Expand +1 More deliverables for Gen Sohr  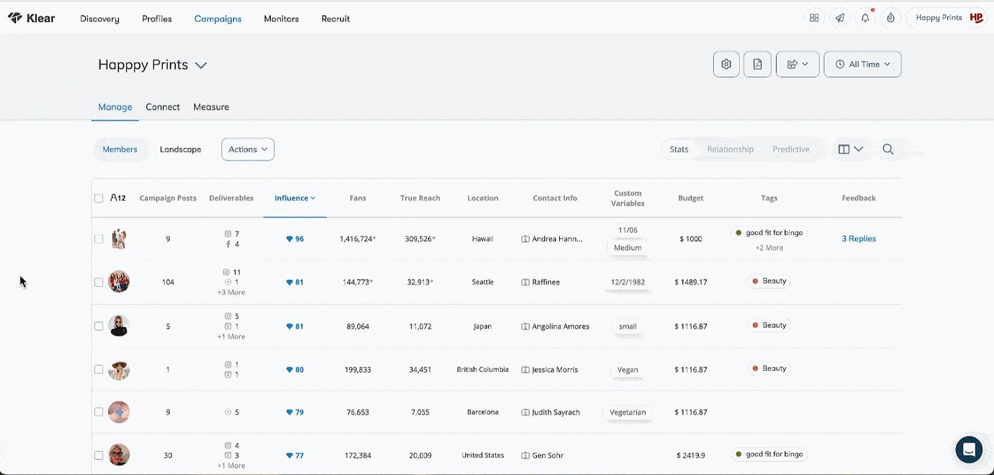point(231,466)
